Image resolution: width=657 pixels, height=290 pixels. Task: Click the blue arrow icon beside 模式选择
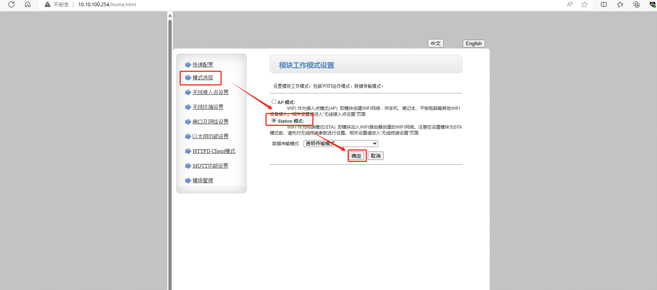pos(188,78)
